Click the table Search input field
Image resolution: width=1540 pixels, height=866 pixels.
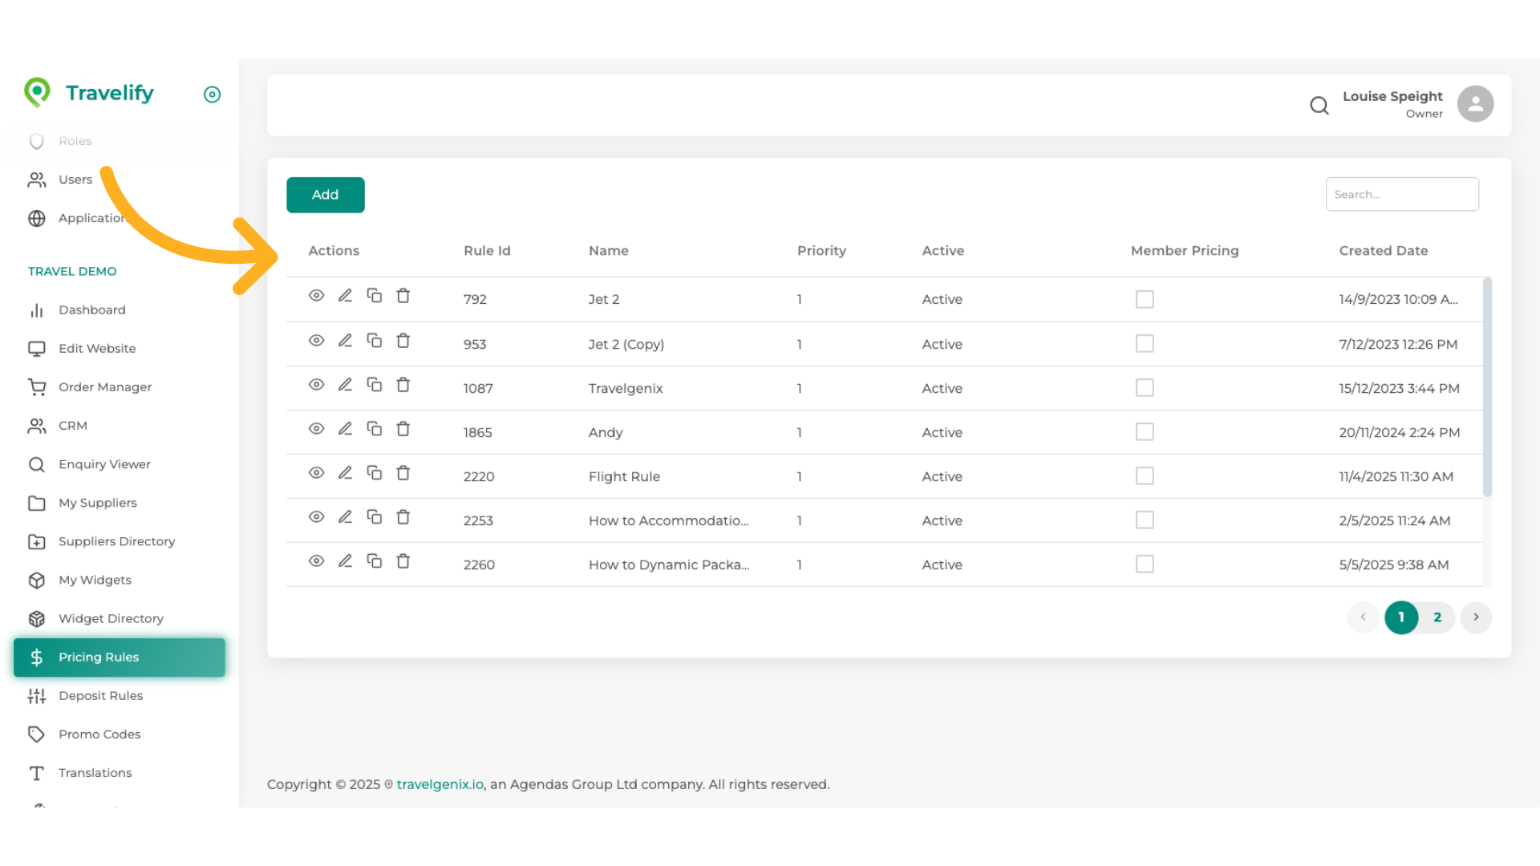(x=1401, y=195)
